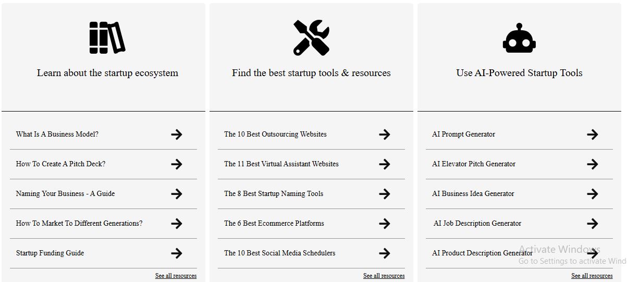Open The 8 Best Startup Naming Tools

(274, 193)
